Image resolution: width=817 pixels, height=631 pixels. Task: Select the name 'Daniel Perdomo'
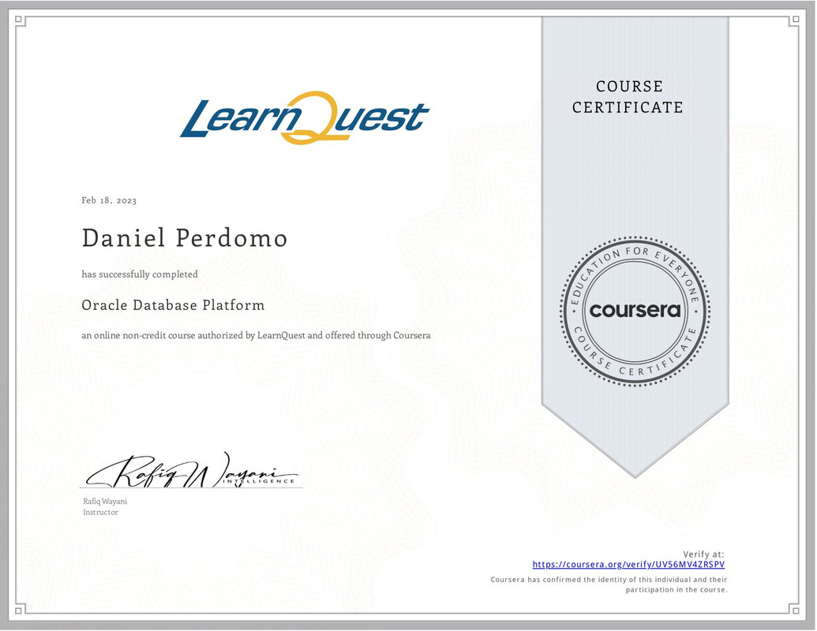click(x=185, y=238)
